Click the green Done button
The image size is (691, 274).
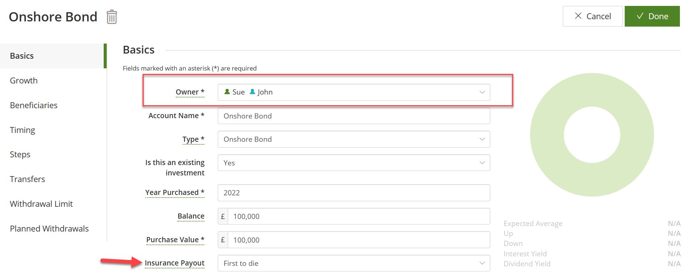coord(652,16)
